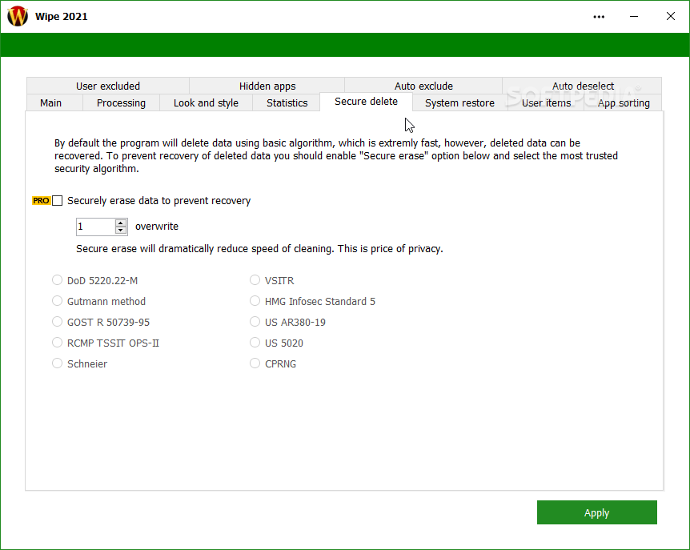
Task: Minimize the Wipe 2021 window
Action: 634,17
